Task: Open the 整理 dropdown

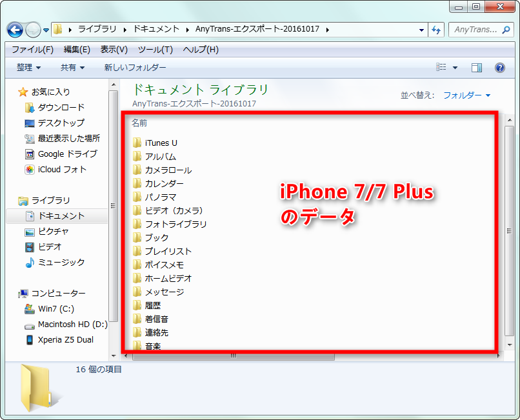Action: tap(29, 68)
